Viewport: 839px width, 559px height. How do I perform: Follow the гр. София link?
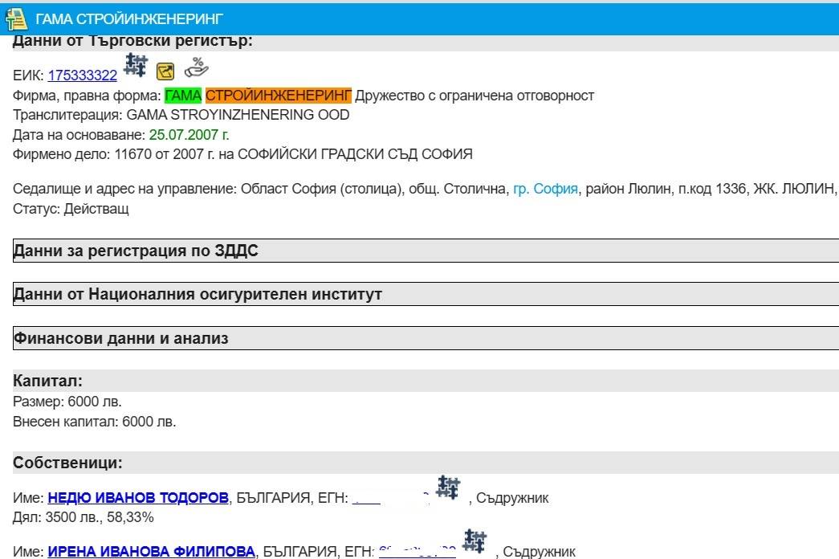click(x=545, y=189)
